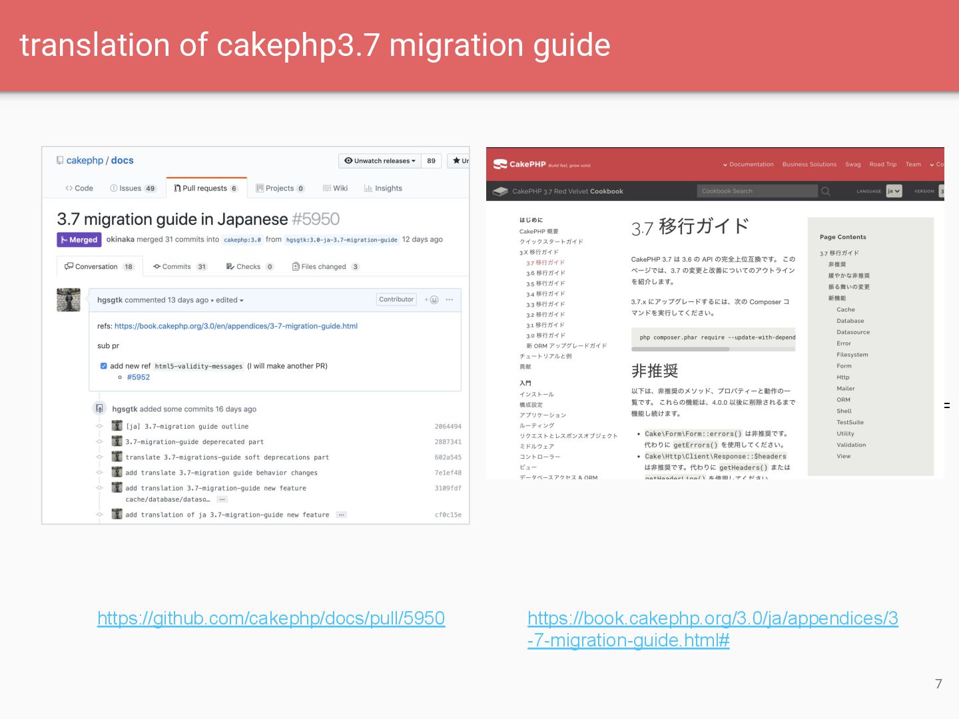Image resolution: width=959 pixels, height=719 pixels.
Task: Click the cakephp:3.0 base branch label
Action: 242,240
